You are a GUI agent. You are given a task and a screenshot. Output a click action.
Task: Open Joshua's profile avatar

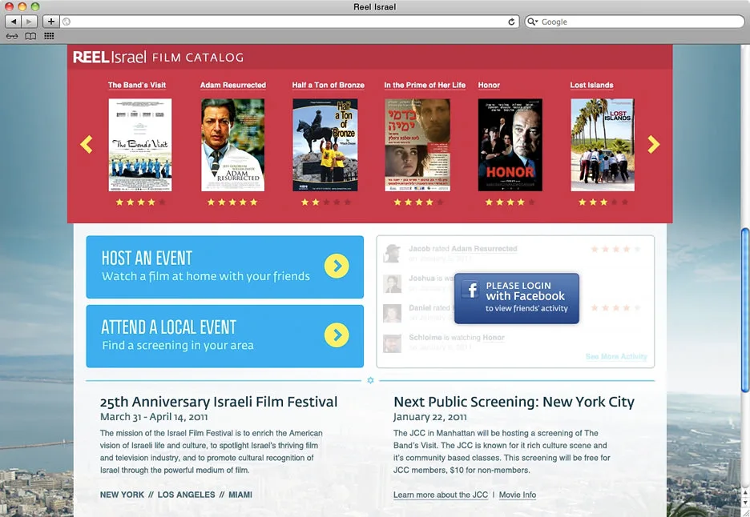click(392, 284)
